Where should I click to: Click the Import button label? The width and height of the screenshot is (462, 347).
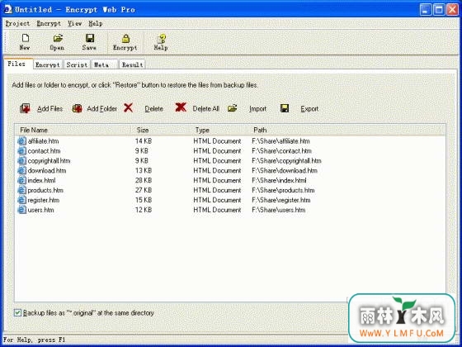pos(257,109)
